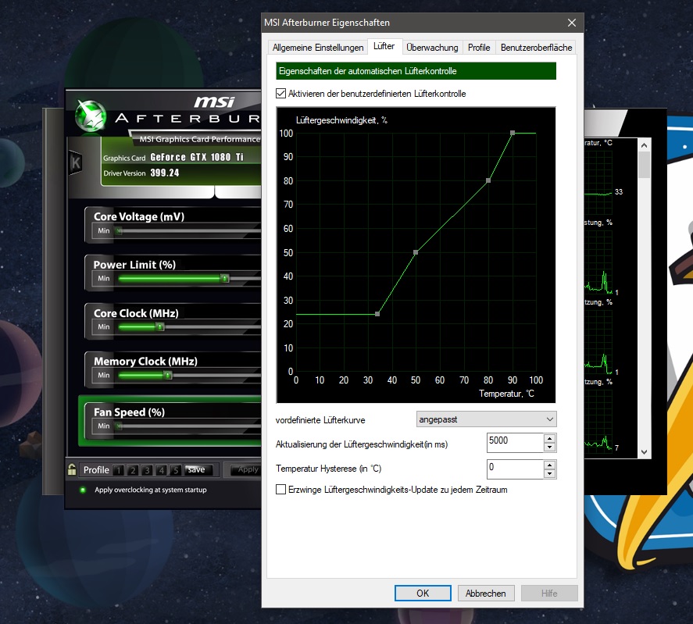Select profile slot 4
This screenshot has width=693, height=624.
[x=161, y=470]
